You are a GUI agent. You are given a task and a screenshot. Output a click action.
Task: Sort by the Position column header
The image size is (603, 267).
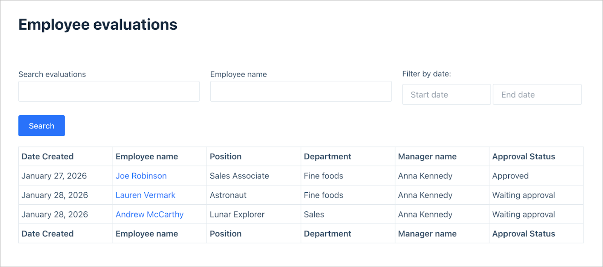[x=225, y=156]
